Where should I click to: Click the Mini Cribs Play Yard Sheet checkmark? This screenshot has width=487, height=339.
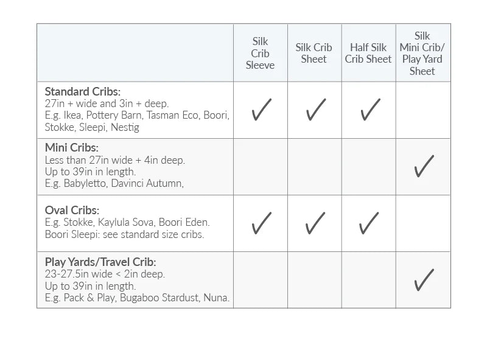(x=423, y=166)
